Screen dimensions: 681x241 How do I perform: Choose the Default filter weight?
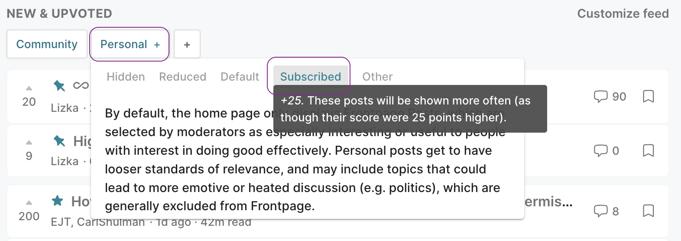tap(240, 77)
